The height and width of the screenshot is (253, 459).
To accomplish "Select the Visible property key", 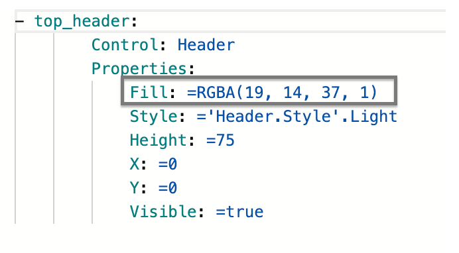I will point(163,211).
